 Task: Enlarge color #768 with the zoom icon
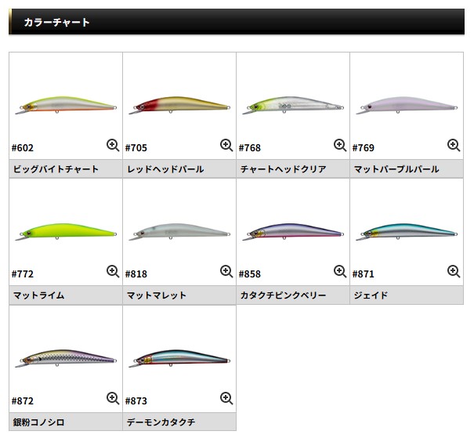pyautogui.click(x=340, y=145)
